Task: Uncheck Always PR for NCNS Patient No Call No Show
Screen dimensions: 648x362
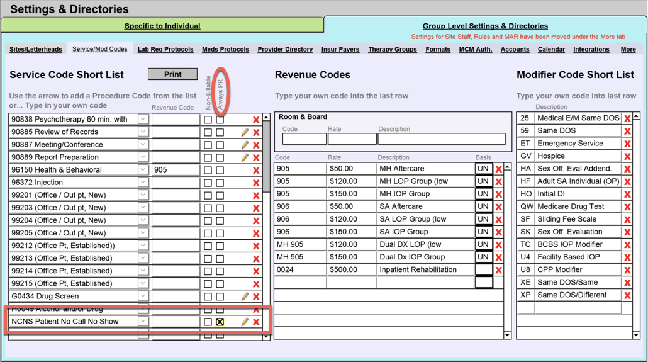Action: [x=220, y=322]
